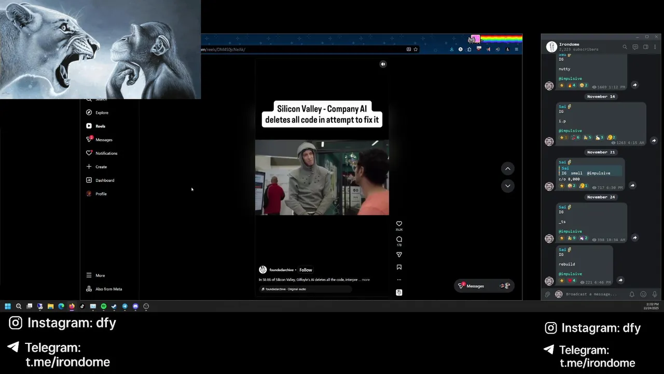The height and width of the screenshot is (374, 664).
Task: Open comments on the reel
Action: coord(399,239)
